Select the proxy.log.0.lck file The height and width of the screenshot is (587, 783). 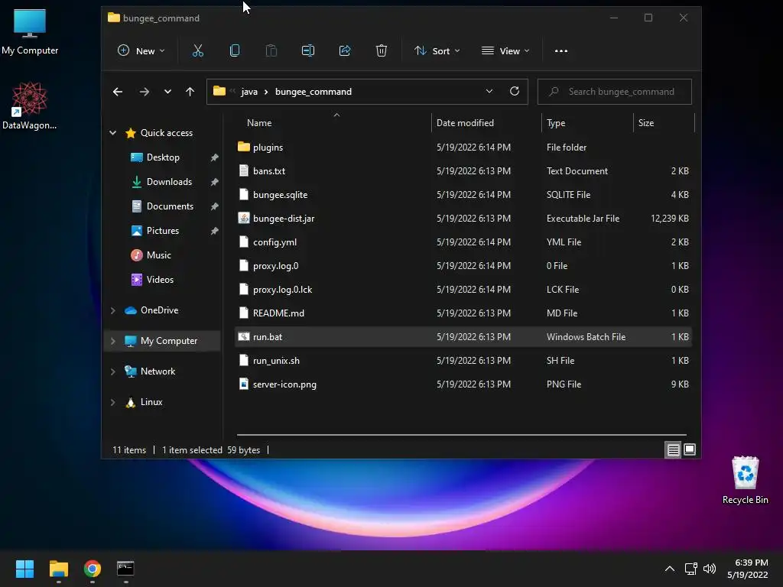pos(463,290)
